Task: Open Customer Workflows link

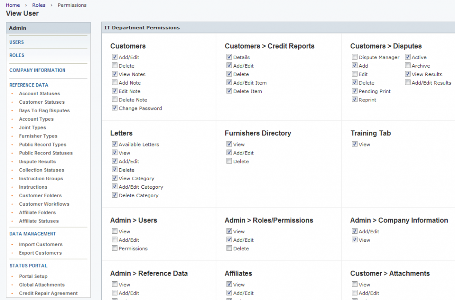Action: [44, 204]
